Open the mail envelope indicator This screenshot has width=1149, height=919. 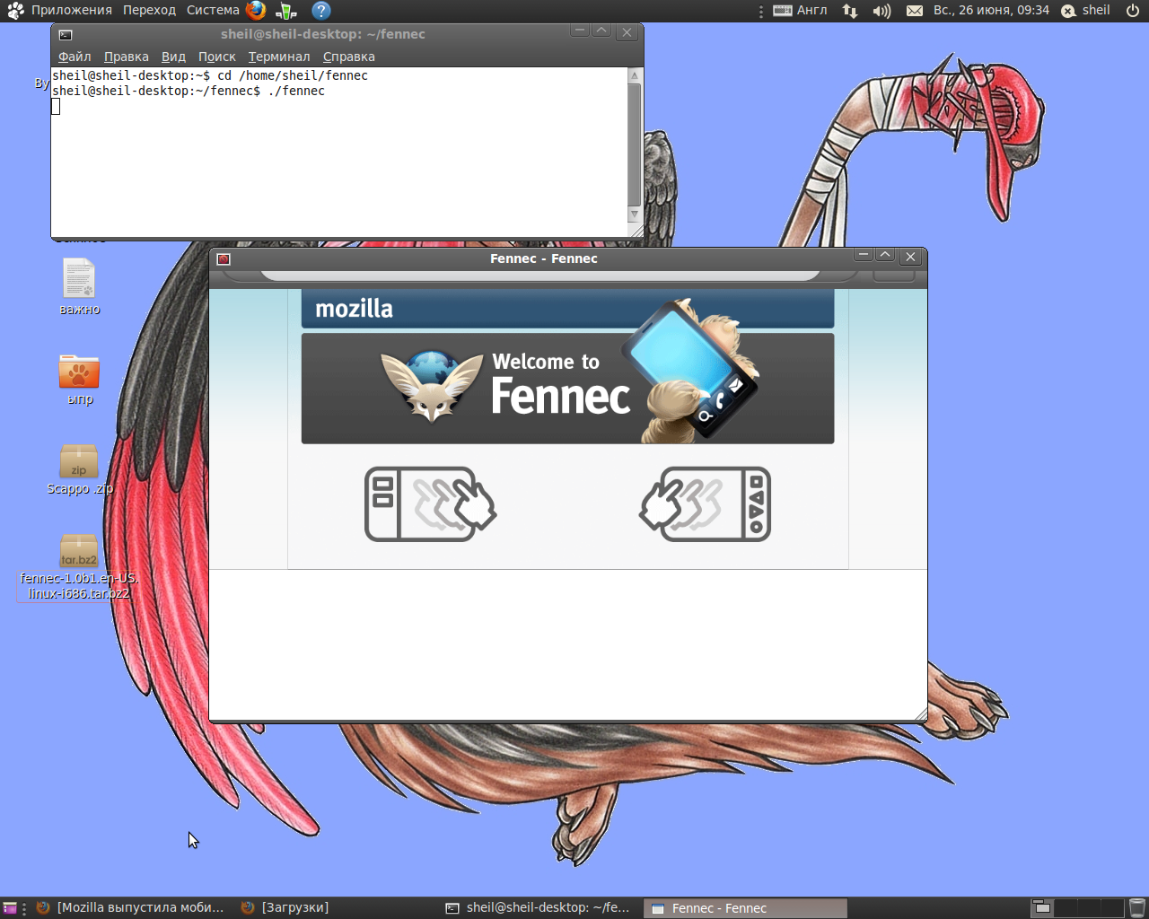pyautogui.click(x=914, y=11)
